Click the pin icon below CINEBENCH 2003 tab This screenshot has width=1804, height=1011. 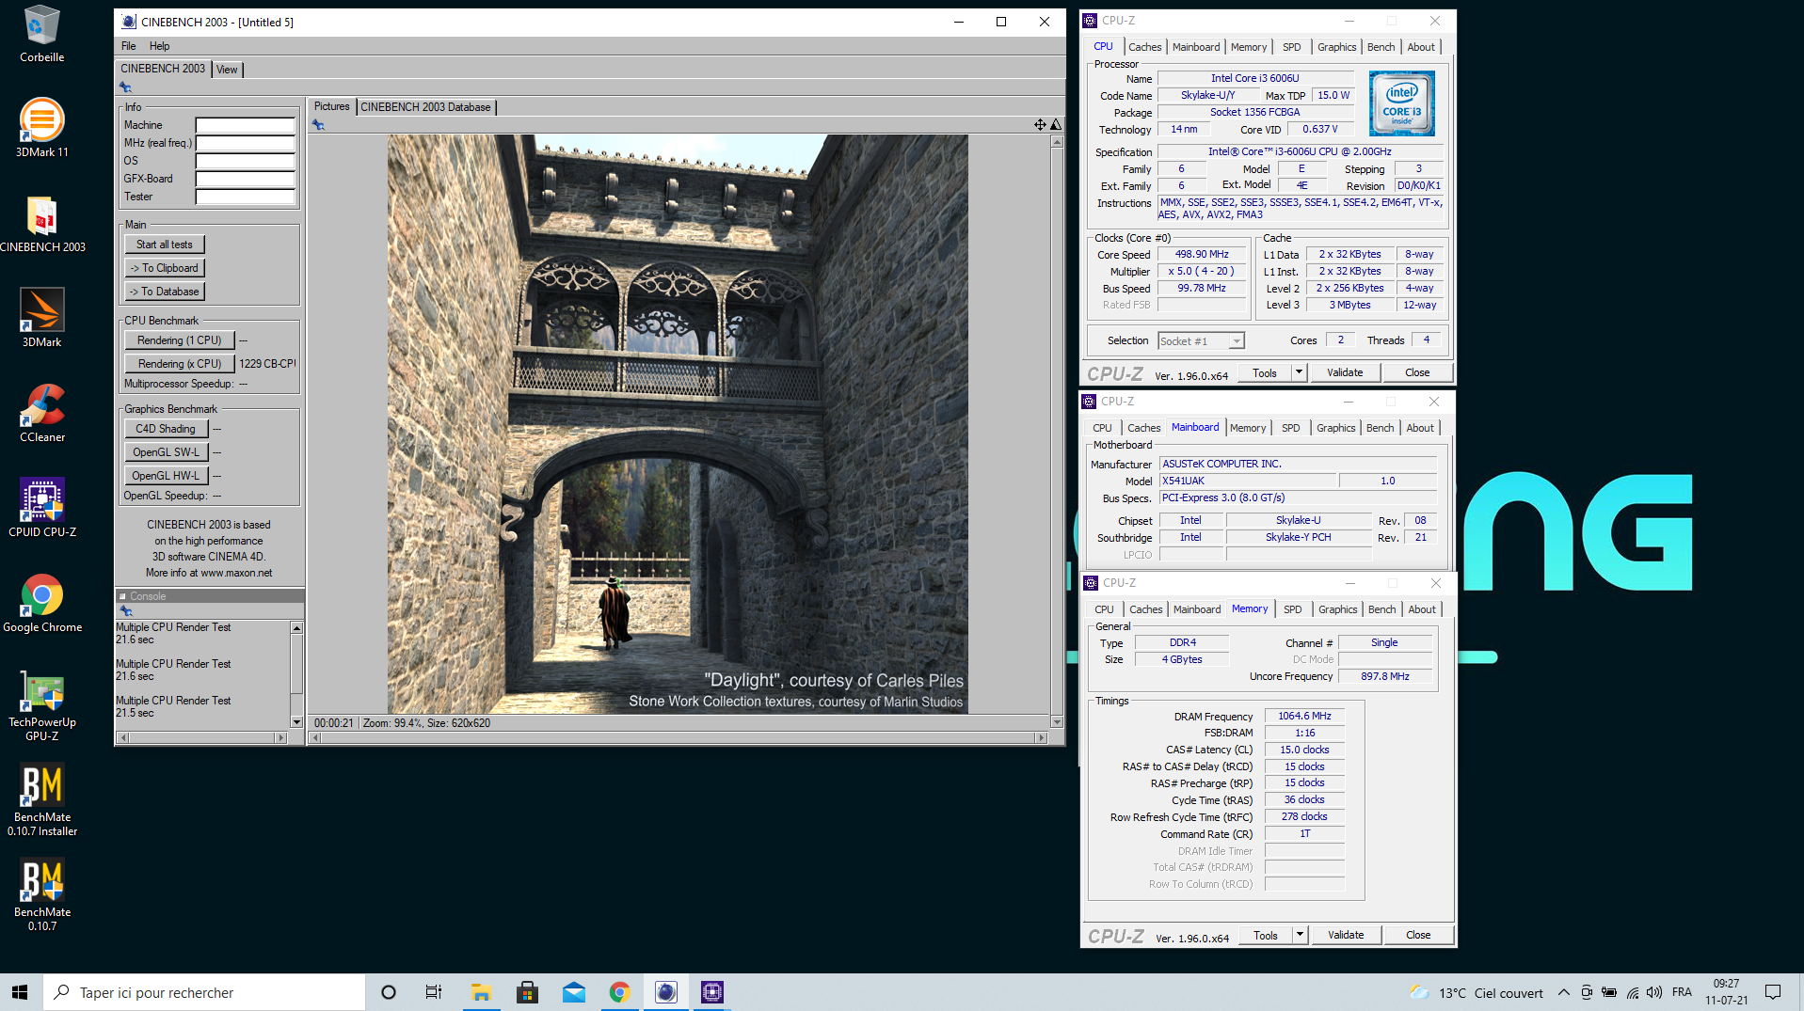click(x=125, y=87)
